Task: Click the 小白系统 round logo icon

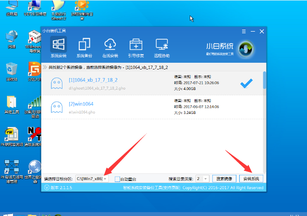Action: (x=246, y=48)
